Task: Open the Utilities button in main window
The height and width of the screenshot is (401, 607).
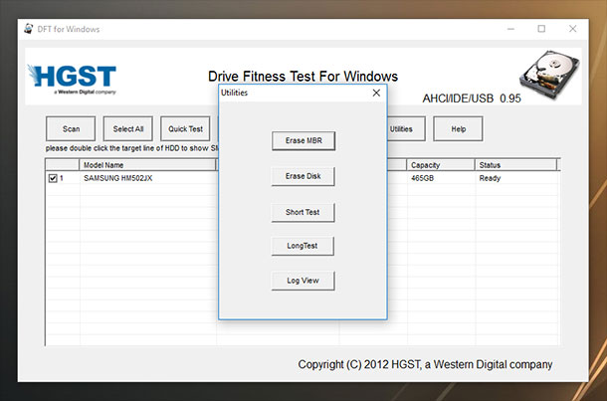Action: (406, 129)
